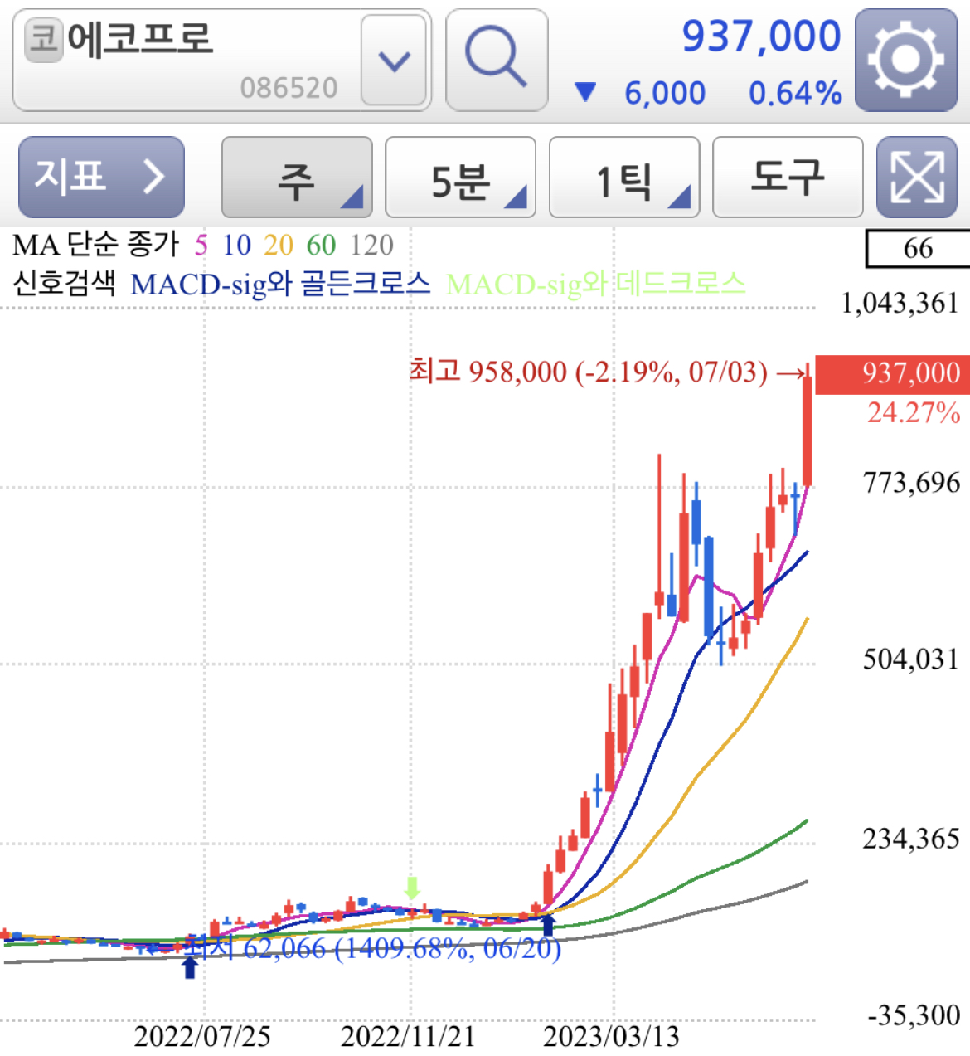Click the stock code 086520
The height and width of the screenshot is (1056, 970).
pyautogui.click(x=289, y=88)
